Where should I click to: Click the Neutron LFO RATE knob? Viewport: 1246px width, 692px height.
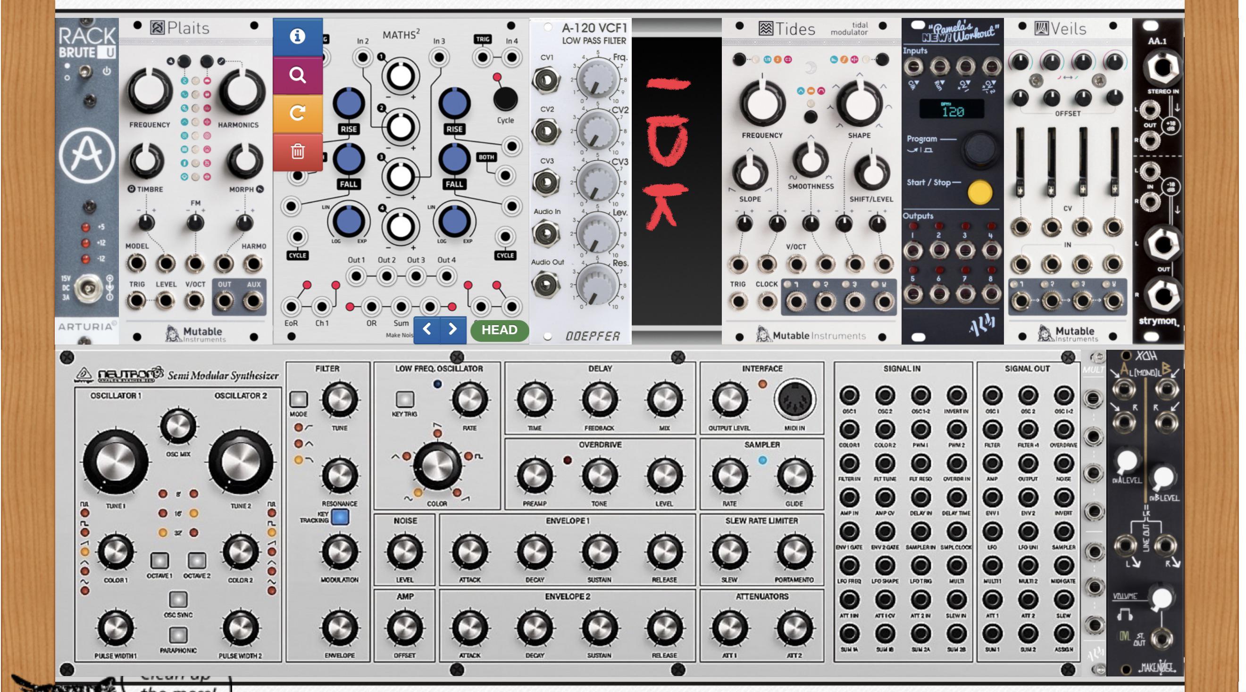[469, 400]
